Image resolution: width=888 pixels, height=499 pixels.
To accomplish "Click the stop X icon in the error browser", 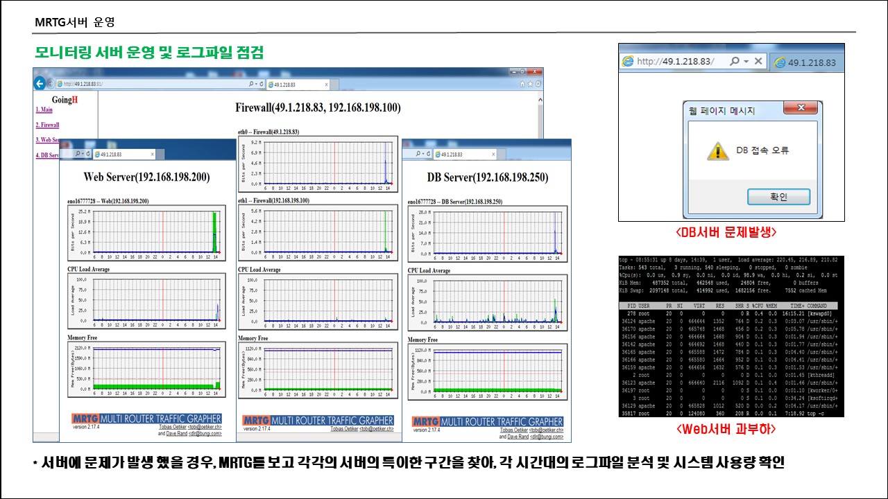I will pyautogui.click(x=758, y=62).
